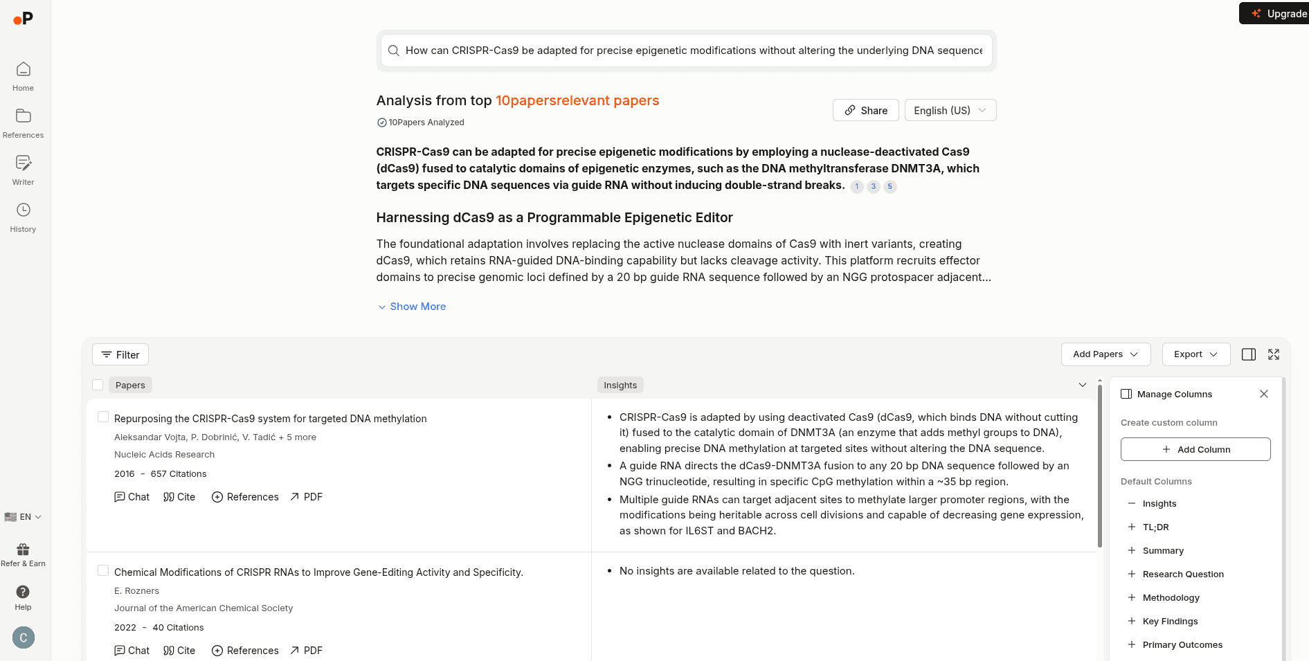Viewport: 1309px width, 661px height.
Task: Toggle the side panel layout icon
Action: click(x=1249, y=354)
